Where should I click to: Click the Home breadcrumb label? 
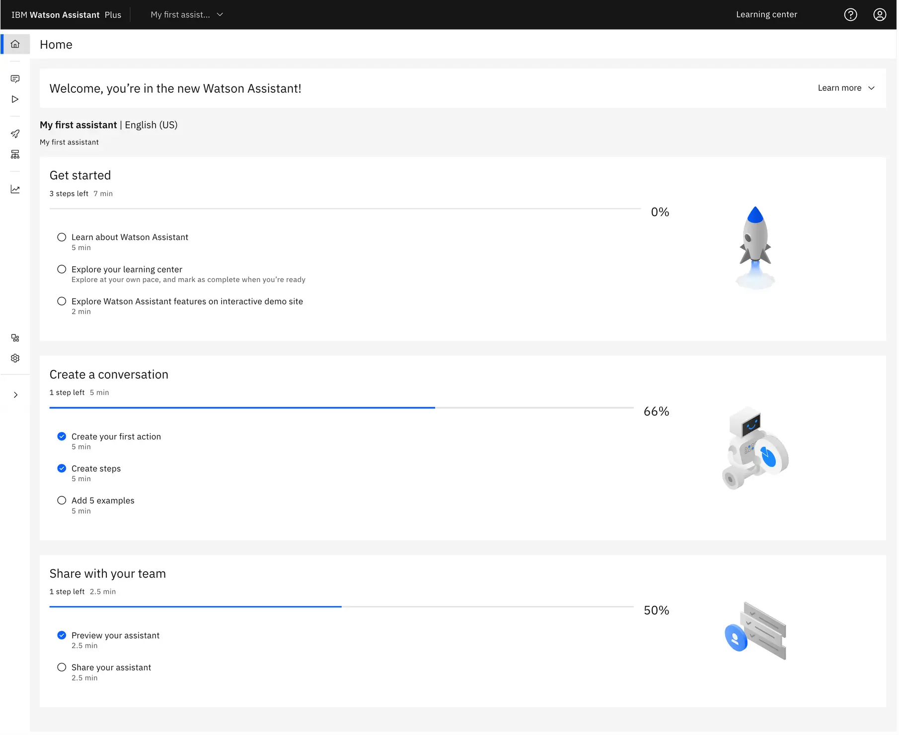point(56,44)
